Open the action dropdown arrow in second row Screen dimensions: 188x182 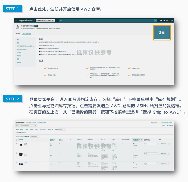click(169, 153)
